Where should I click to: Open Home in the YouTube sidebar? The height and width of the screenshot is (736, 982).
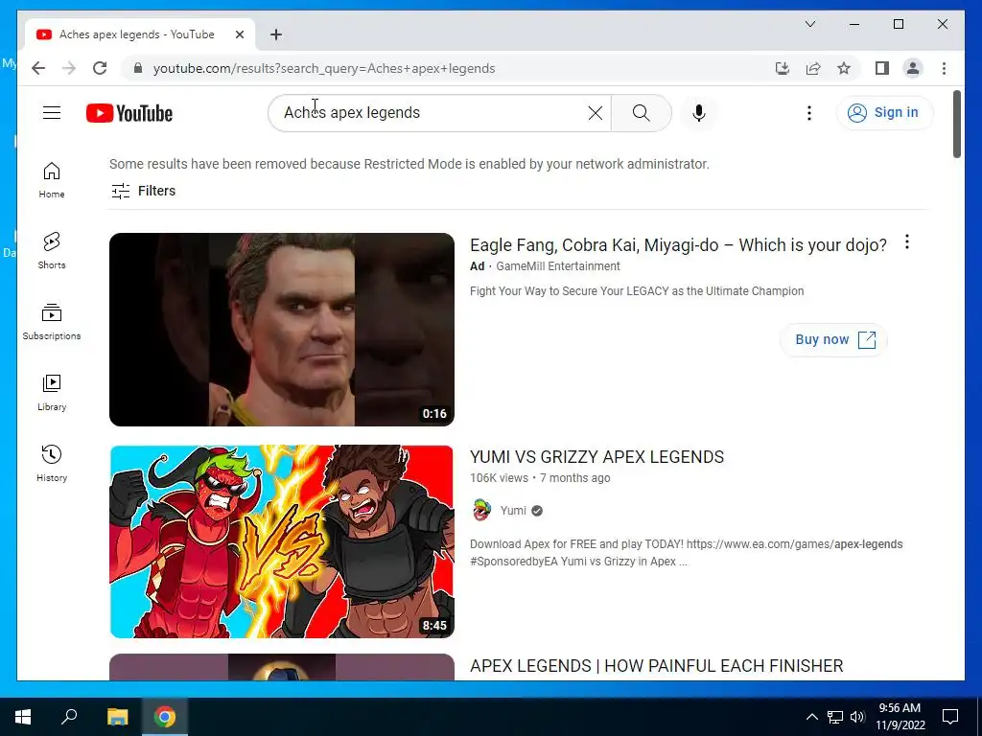pos(52,180)
